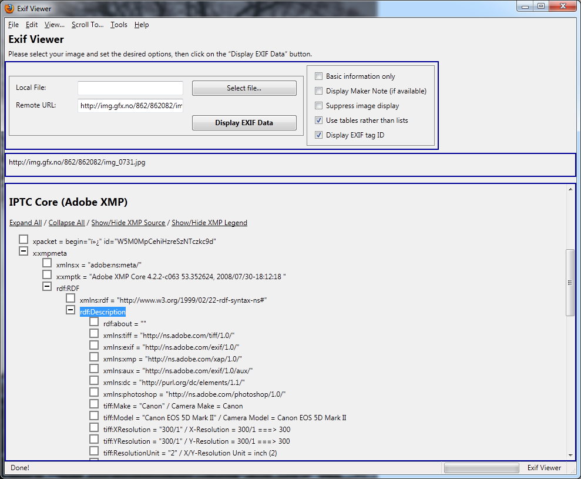Click the box beside x:xmptk entry
The height and width of the screenshot is (479, 581).
click(x=47, y=274)
